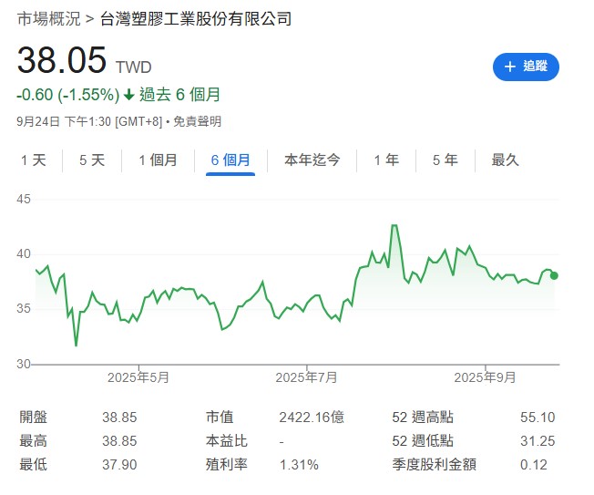Click the 開盤 value 38.85
The height and width of the screenshot is (495, 594).
tap(119, 418)
